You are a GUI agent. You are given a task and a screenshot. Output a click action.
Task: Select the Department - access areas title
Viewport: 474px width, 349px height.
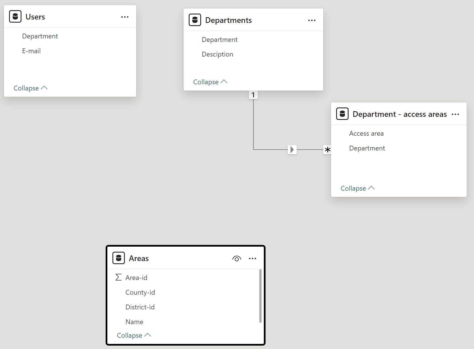[x=400, y=114]
